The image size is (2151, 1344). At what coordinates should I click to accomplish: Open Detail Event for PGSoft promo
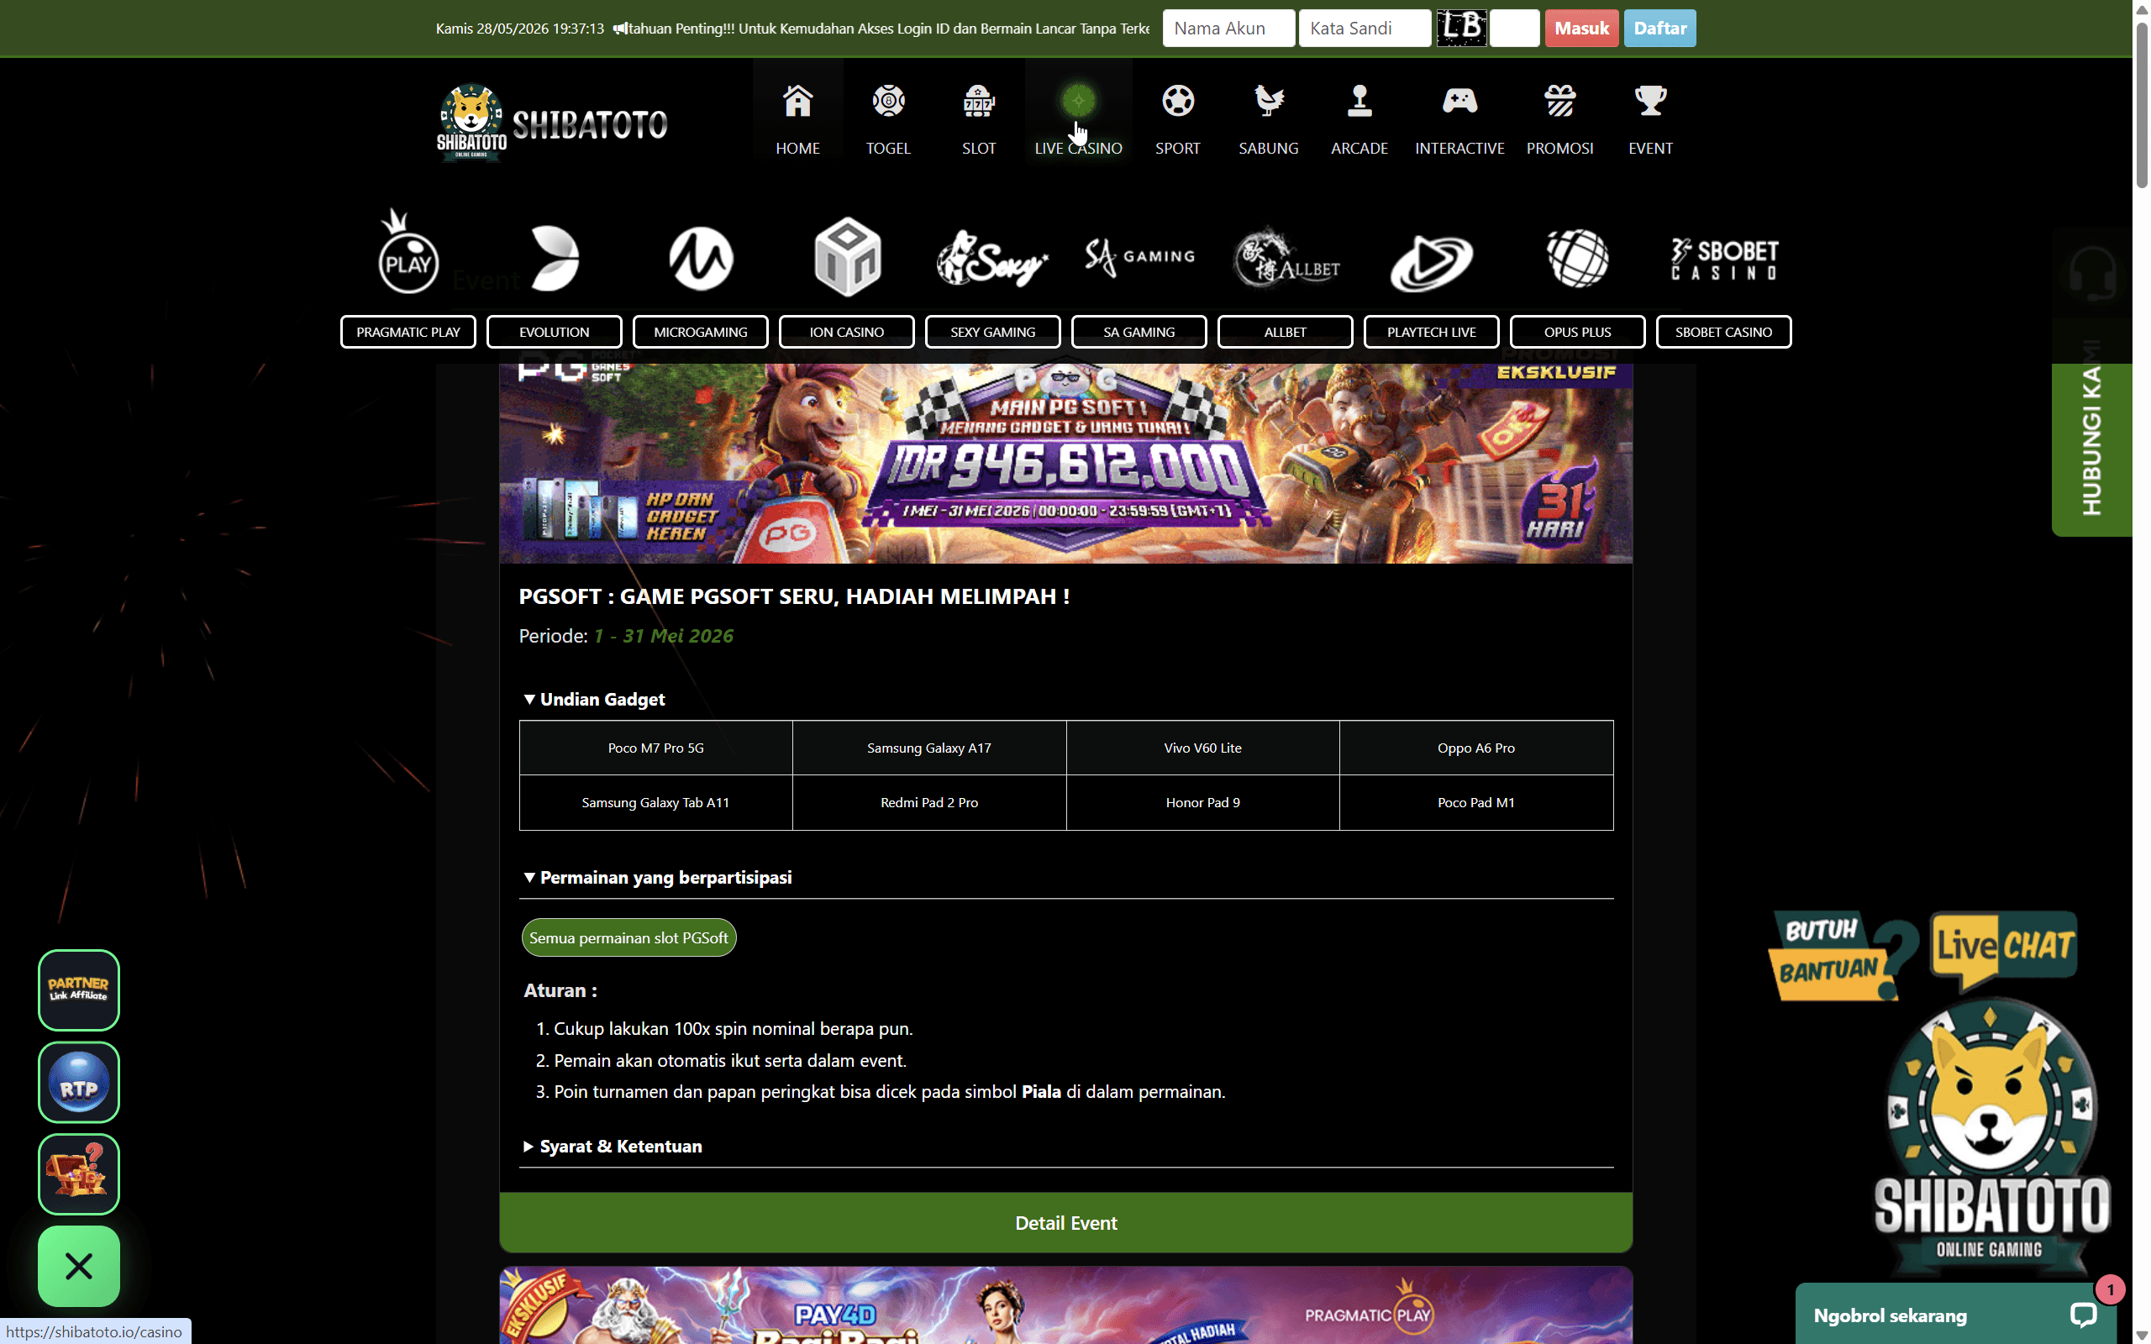coord(1065,1223)
